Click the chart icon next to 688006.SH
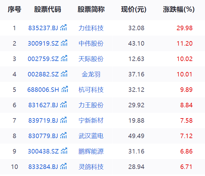Viewport: 205px width, 176px height. 65,89
